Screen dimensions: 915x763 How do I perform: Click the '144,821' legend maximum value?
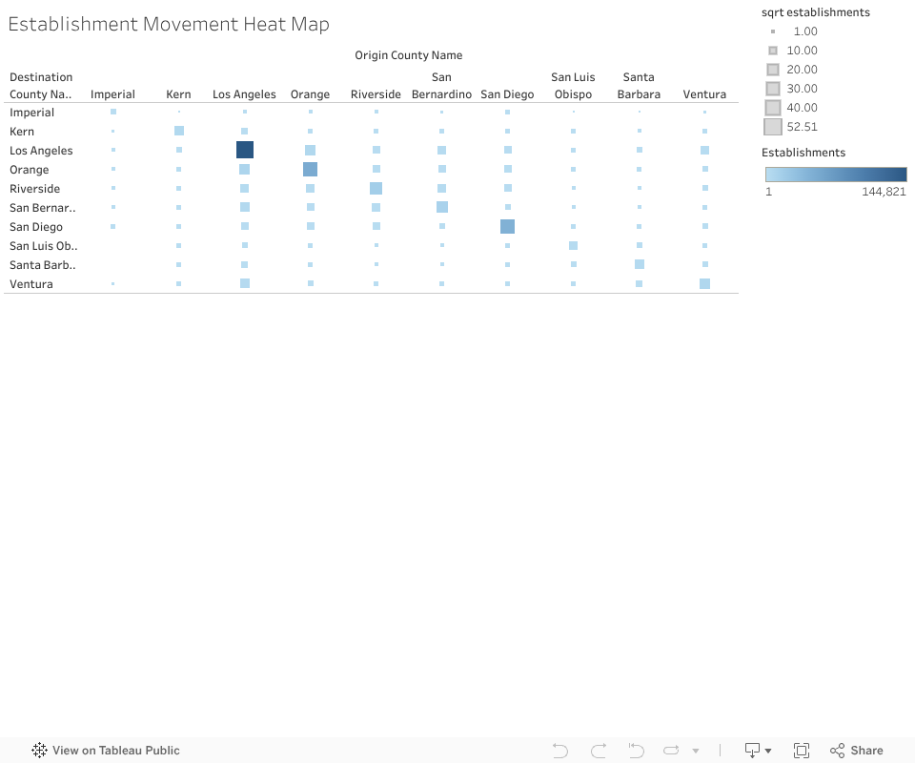coord(884,192)
